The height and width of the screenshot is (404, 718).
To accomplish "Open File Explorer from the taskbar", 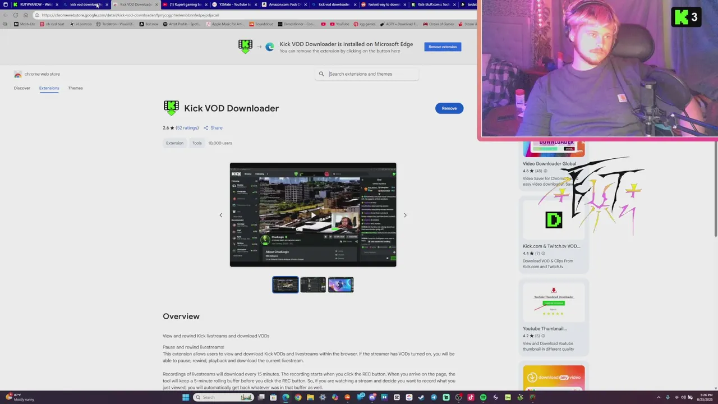I will point(310,397).
